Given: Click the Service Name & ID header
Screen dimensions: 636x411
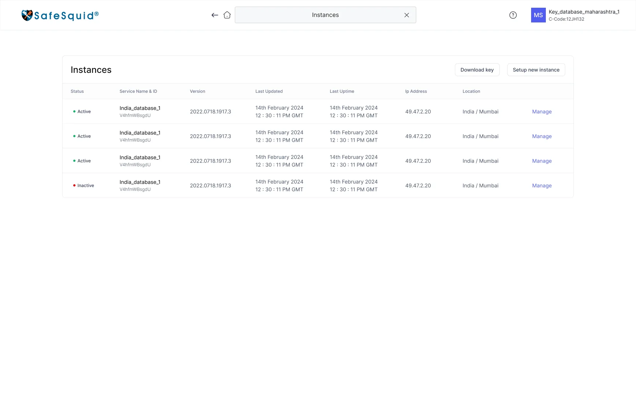Looking at the screenshot, I should pyautogui.click(x=138, y=91).
